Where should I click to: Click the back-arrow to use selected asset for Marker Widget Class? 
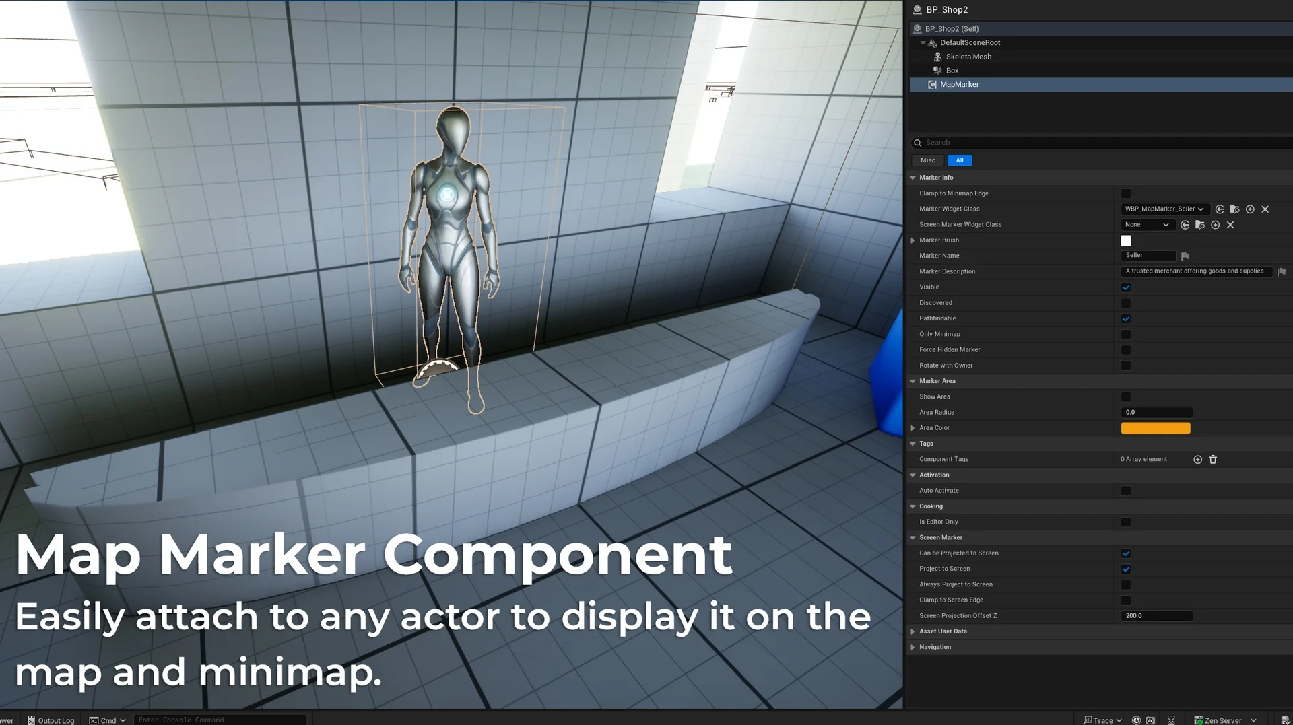tap(1220, 209)
